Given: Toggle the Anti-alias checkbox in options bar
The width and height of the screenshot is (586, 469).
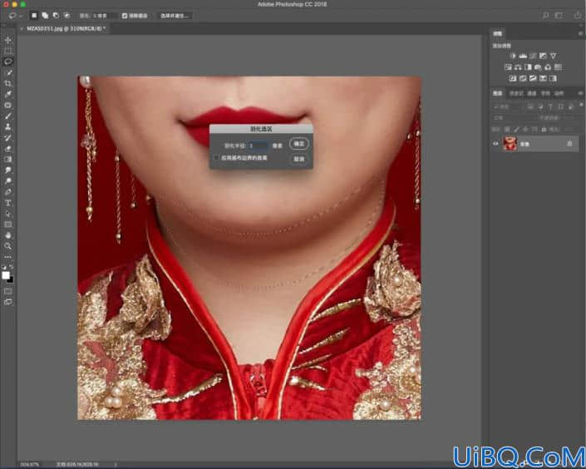Looking at the screenshot, I should (125, 16).
